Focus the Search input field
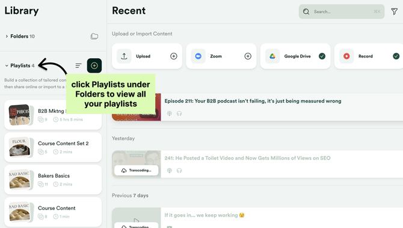Image resolution: width=403 pixels, height=228 pixels. [342, 11]
